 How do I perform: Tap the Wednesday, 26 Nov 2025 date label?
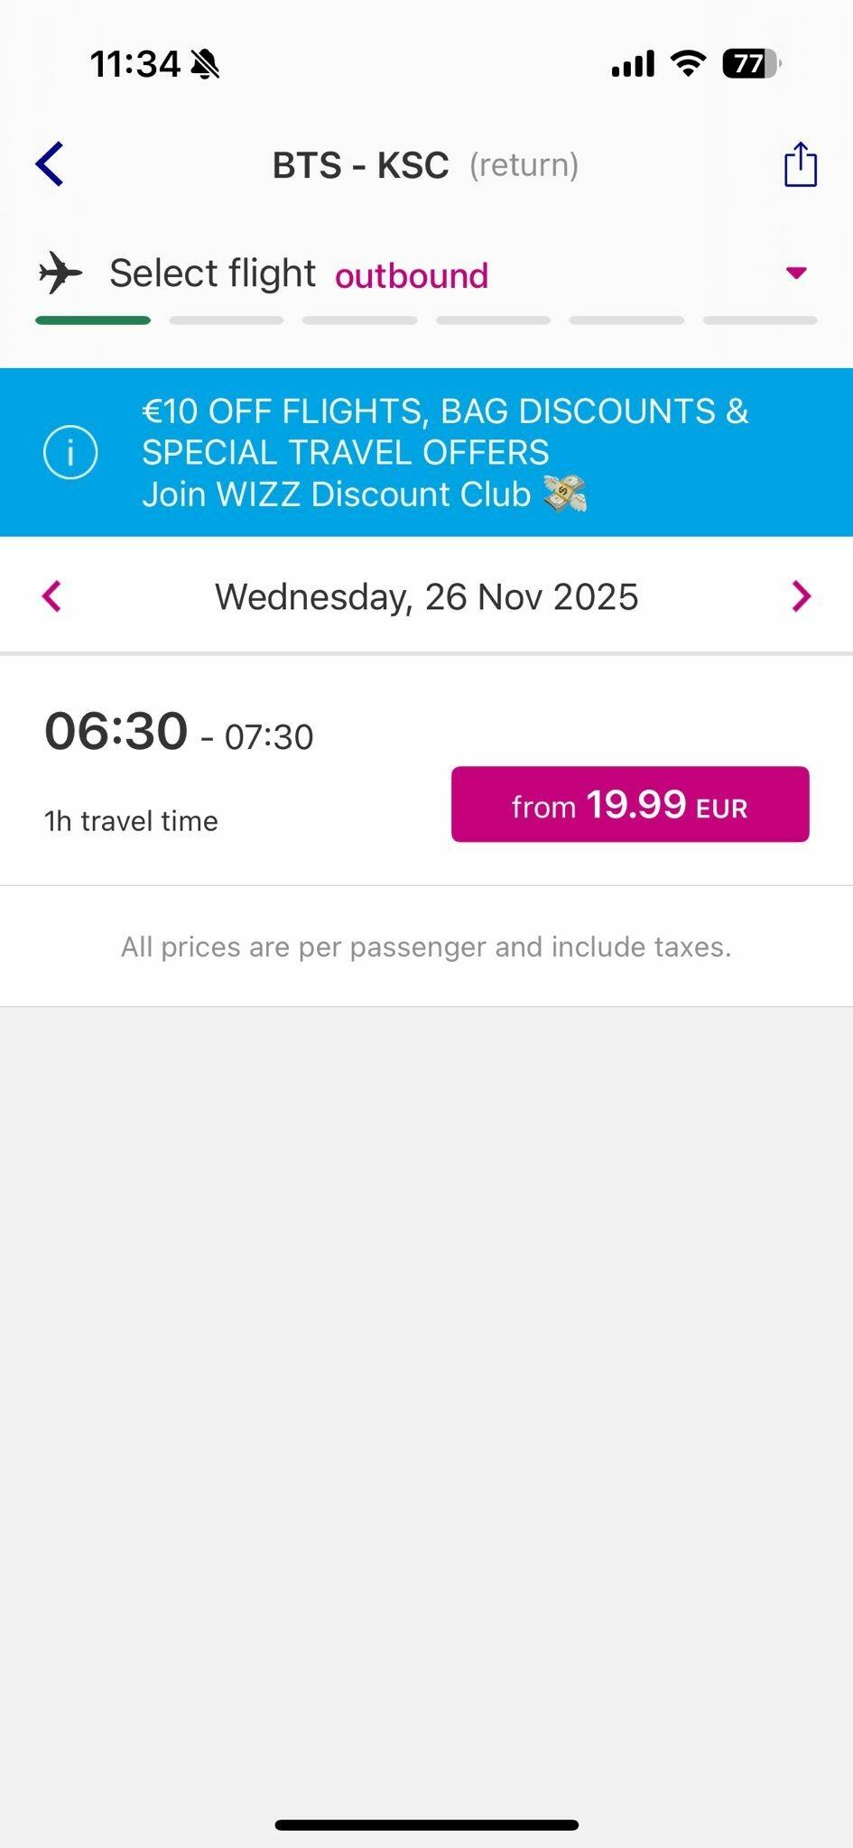426,596
